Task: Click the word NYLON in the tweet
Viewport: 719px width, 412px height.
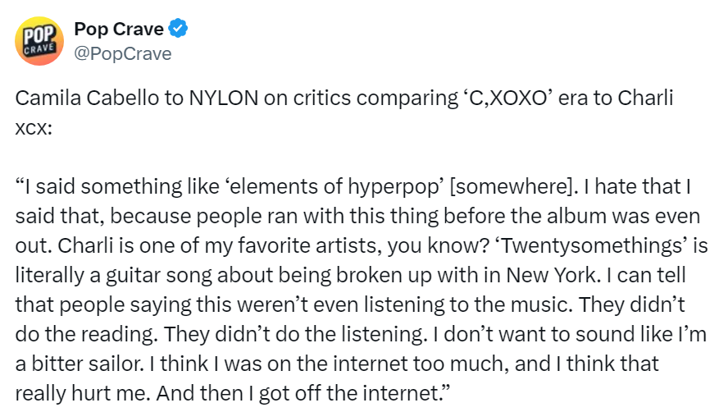Action: tap(224, 98)
